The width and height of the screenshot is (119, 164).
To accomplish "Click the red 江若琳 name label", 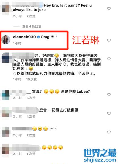I will [x=86, y=40].
